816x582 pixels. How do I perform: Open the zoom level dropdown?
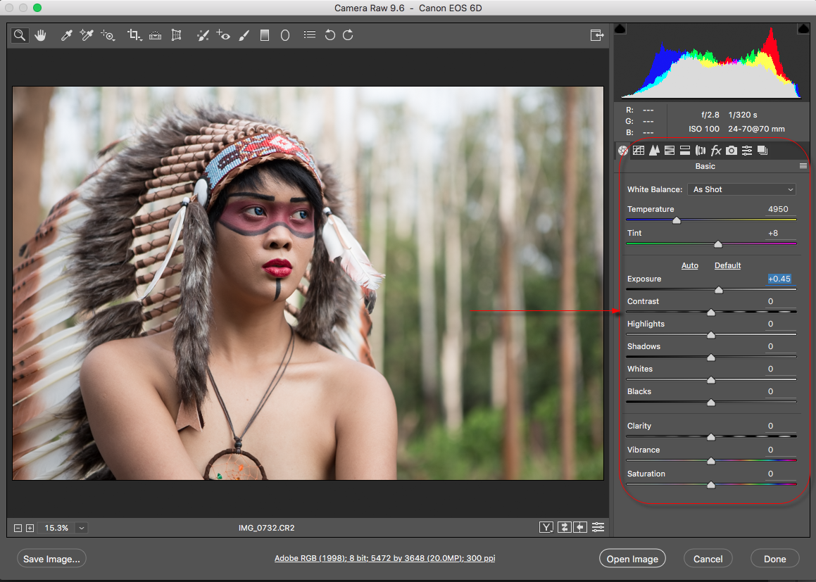(x=82, y=528)
